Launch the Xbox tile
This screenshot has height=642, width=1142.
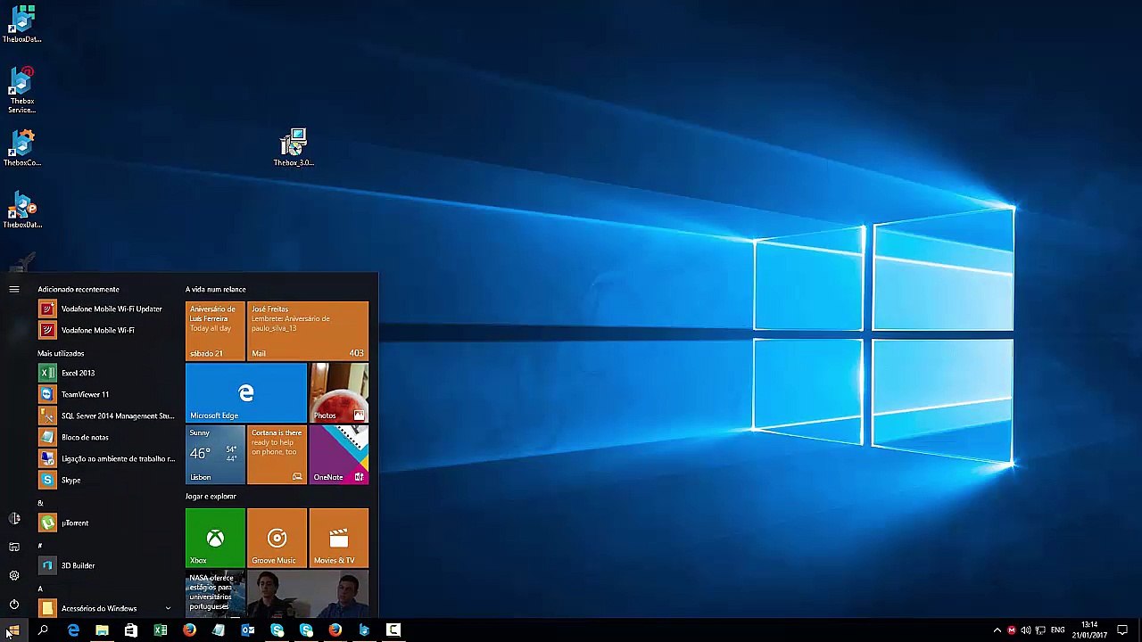click(215, 538)
